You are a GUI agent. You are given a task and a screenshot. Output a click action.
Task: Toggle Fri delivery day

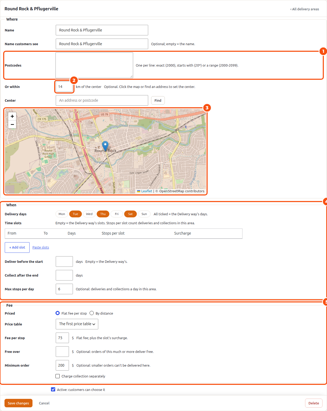(x=117, y=214)
